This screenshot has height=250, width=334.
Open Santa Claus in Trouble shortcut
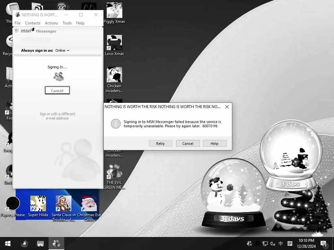click(x=64, y=208)
